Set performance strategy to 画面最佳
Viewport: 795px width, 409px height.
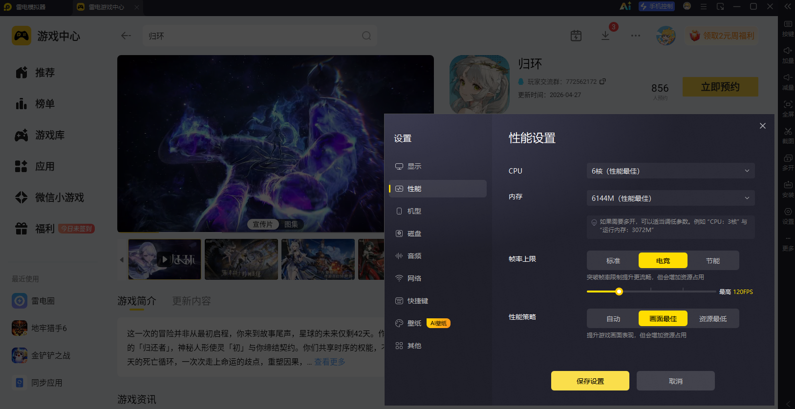663,319
